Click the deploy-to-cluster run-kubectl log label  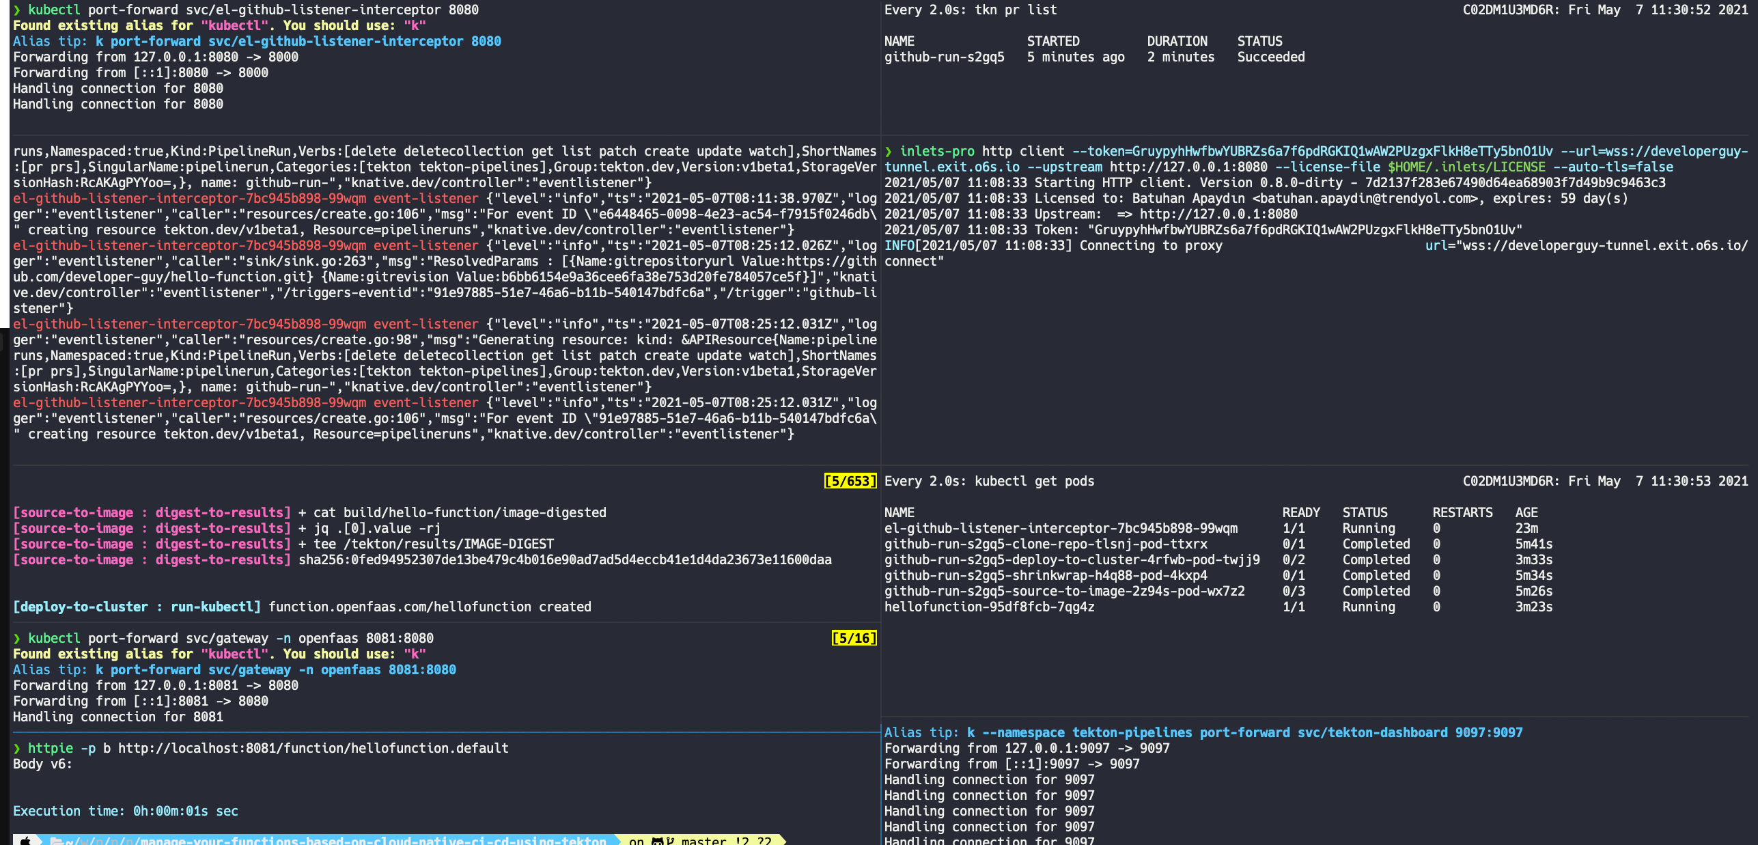[137, 607]
